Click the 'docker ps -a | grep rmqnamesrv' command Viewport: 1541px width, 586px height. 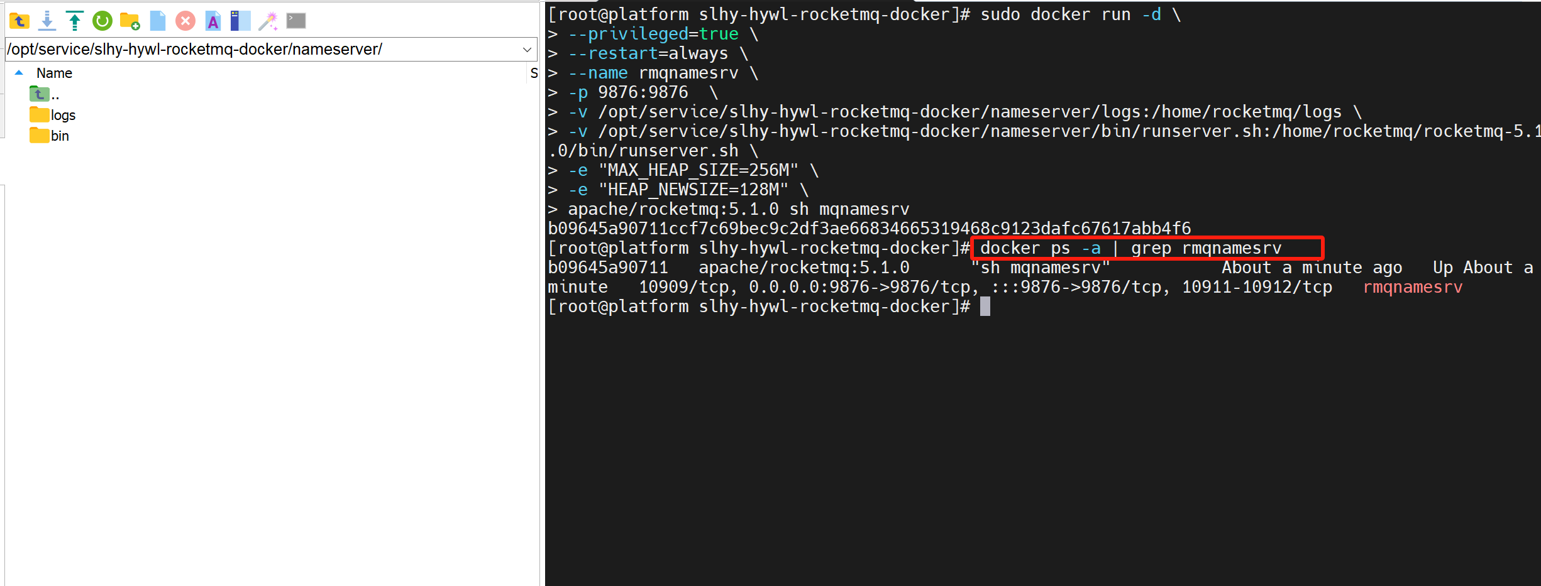point(1130,249)
